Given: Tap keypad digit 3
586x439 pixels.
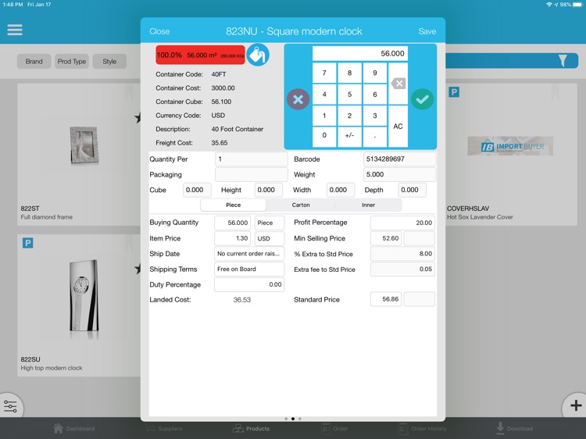Looking at the screenshot, I should [x=375, y=116].
